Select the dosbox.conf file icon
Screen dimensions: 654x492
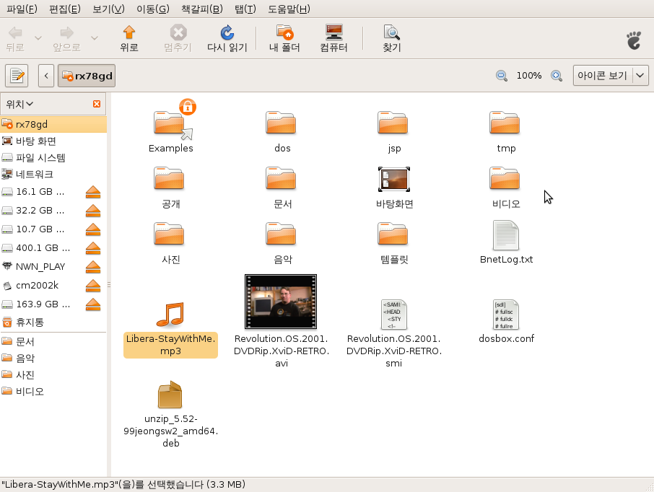coord(506,315)
